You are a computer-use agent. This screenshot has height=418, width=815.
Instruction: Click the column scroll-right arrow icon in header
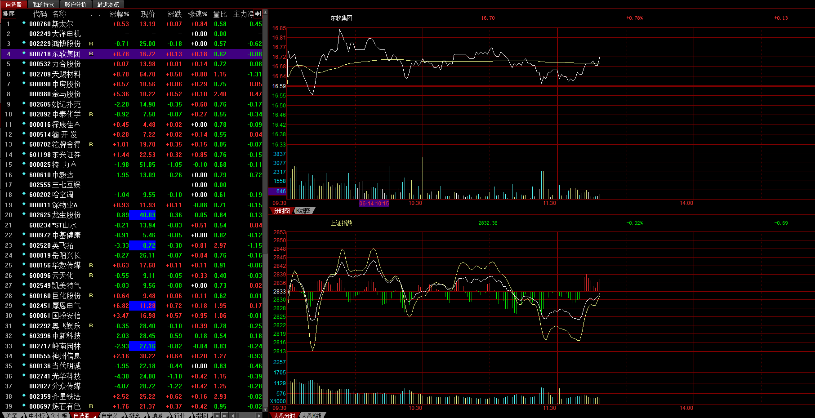point(258,14)
